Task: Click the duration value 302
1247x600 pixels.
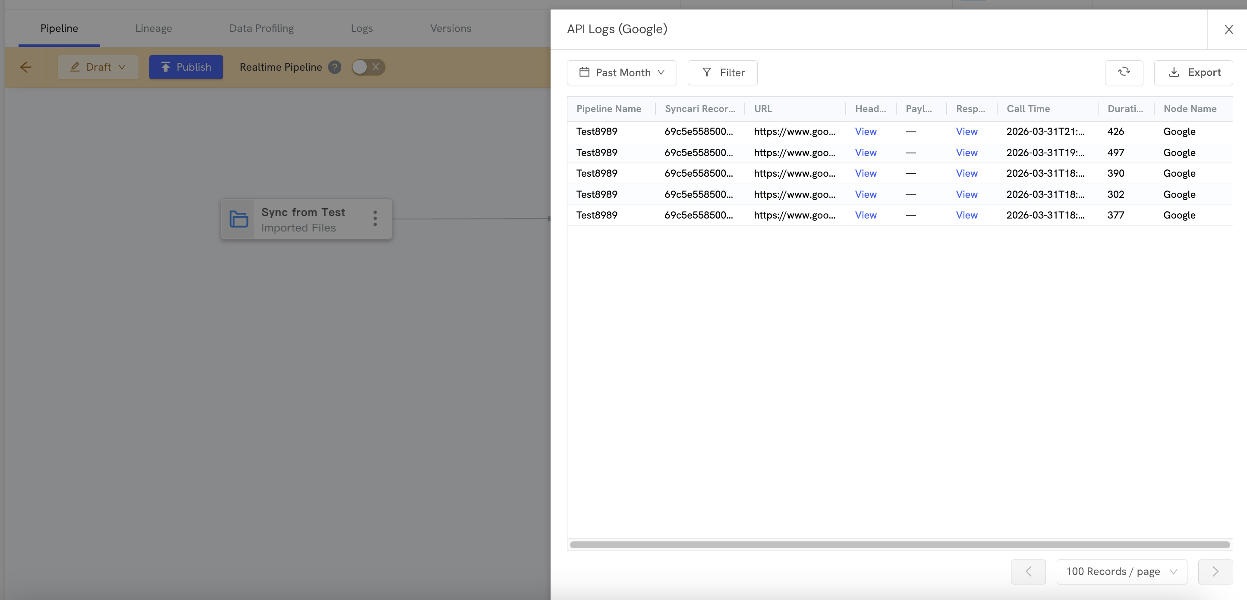Action: (1115, 194)
